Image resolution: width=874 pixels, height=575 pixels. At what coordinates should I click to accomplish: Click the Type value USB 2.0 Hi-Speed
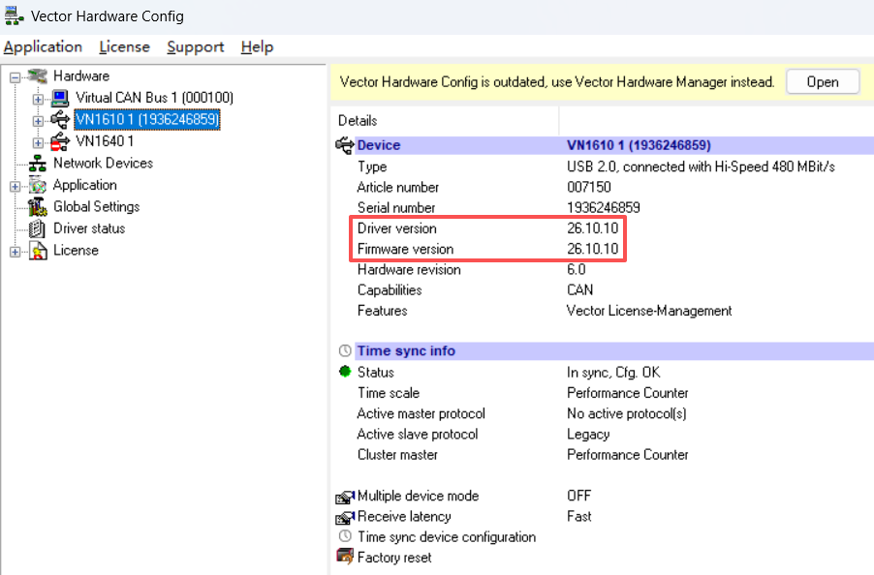pos(701,166)
